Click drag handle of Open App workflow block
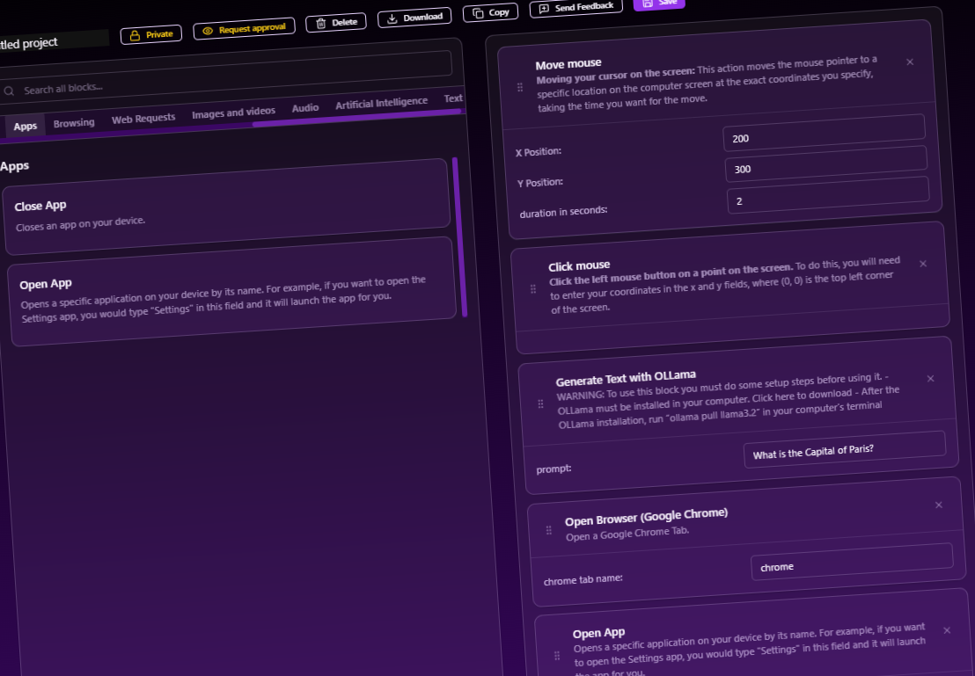The height and width of the screenshot is (676, 975). click(x=556, y=656)
